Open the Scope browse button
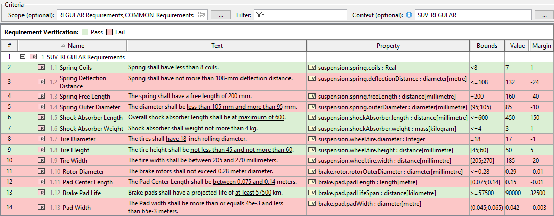554x216 pixels. coord(221,15)
